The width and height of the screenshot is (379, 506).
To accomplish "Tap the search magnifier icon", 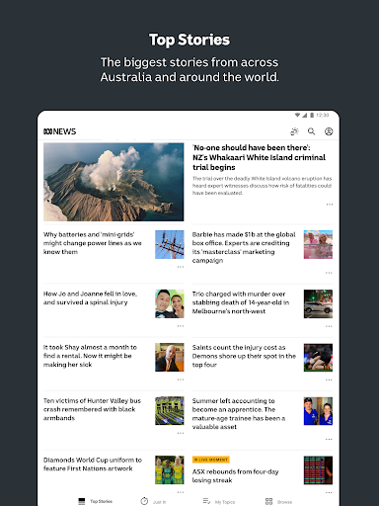I will pyautogui.click(x=311, y=131).
